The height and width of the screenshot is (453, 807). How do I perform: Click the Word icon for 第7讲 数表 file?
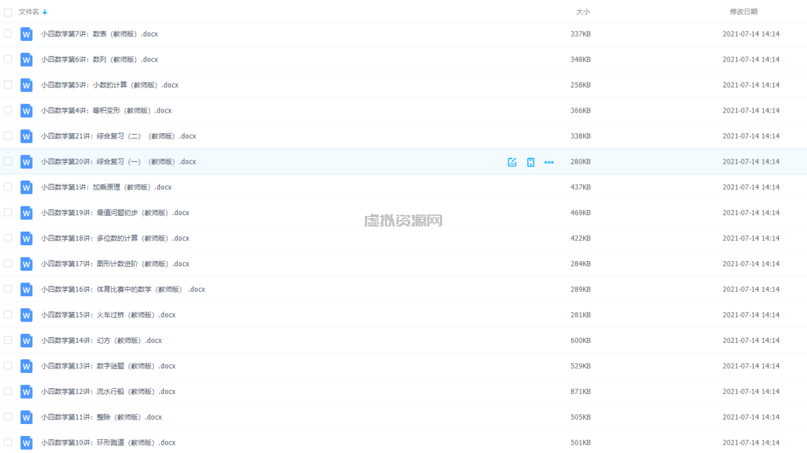coord(26,34)
